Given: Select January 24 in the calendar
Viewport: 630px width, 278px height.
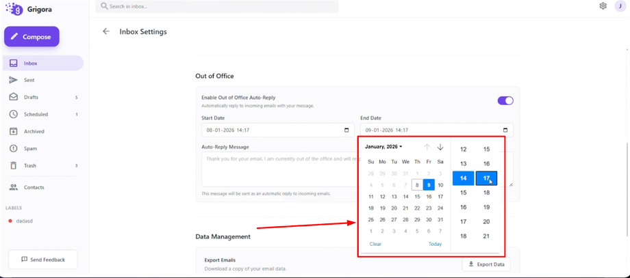Looking at the screenshot, I should coord(440,208).
